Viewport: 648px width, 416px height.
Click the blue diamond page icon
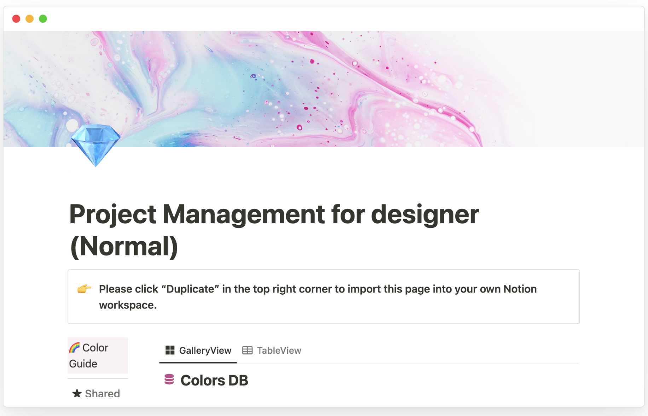pos(95,145)
